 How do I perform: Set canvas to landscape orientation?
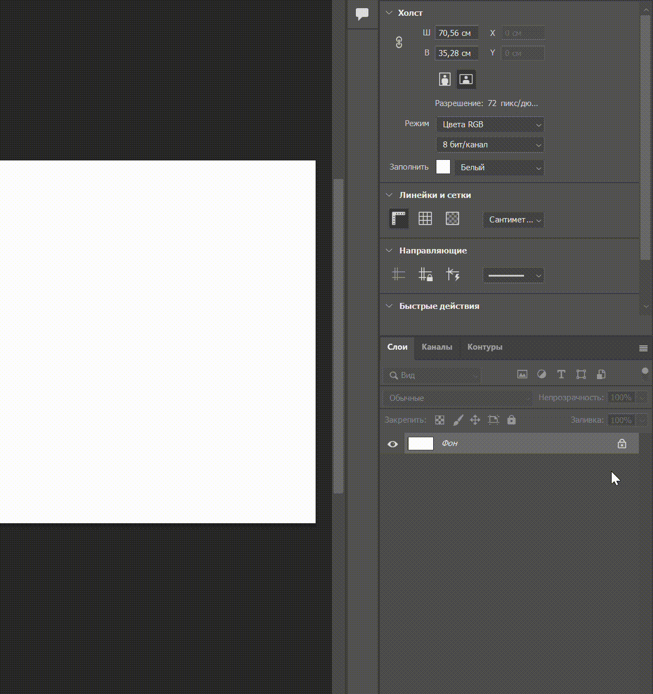point(466,79)
